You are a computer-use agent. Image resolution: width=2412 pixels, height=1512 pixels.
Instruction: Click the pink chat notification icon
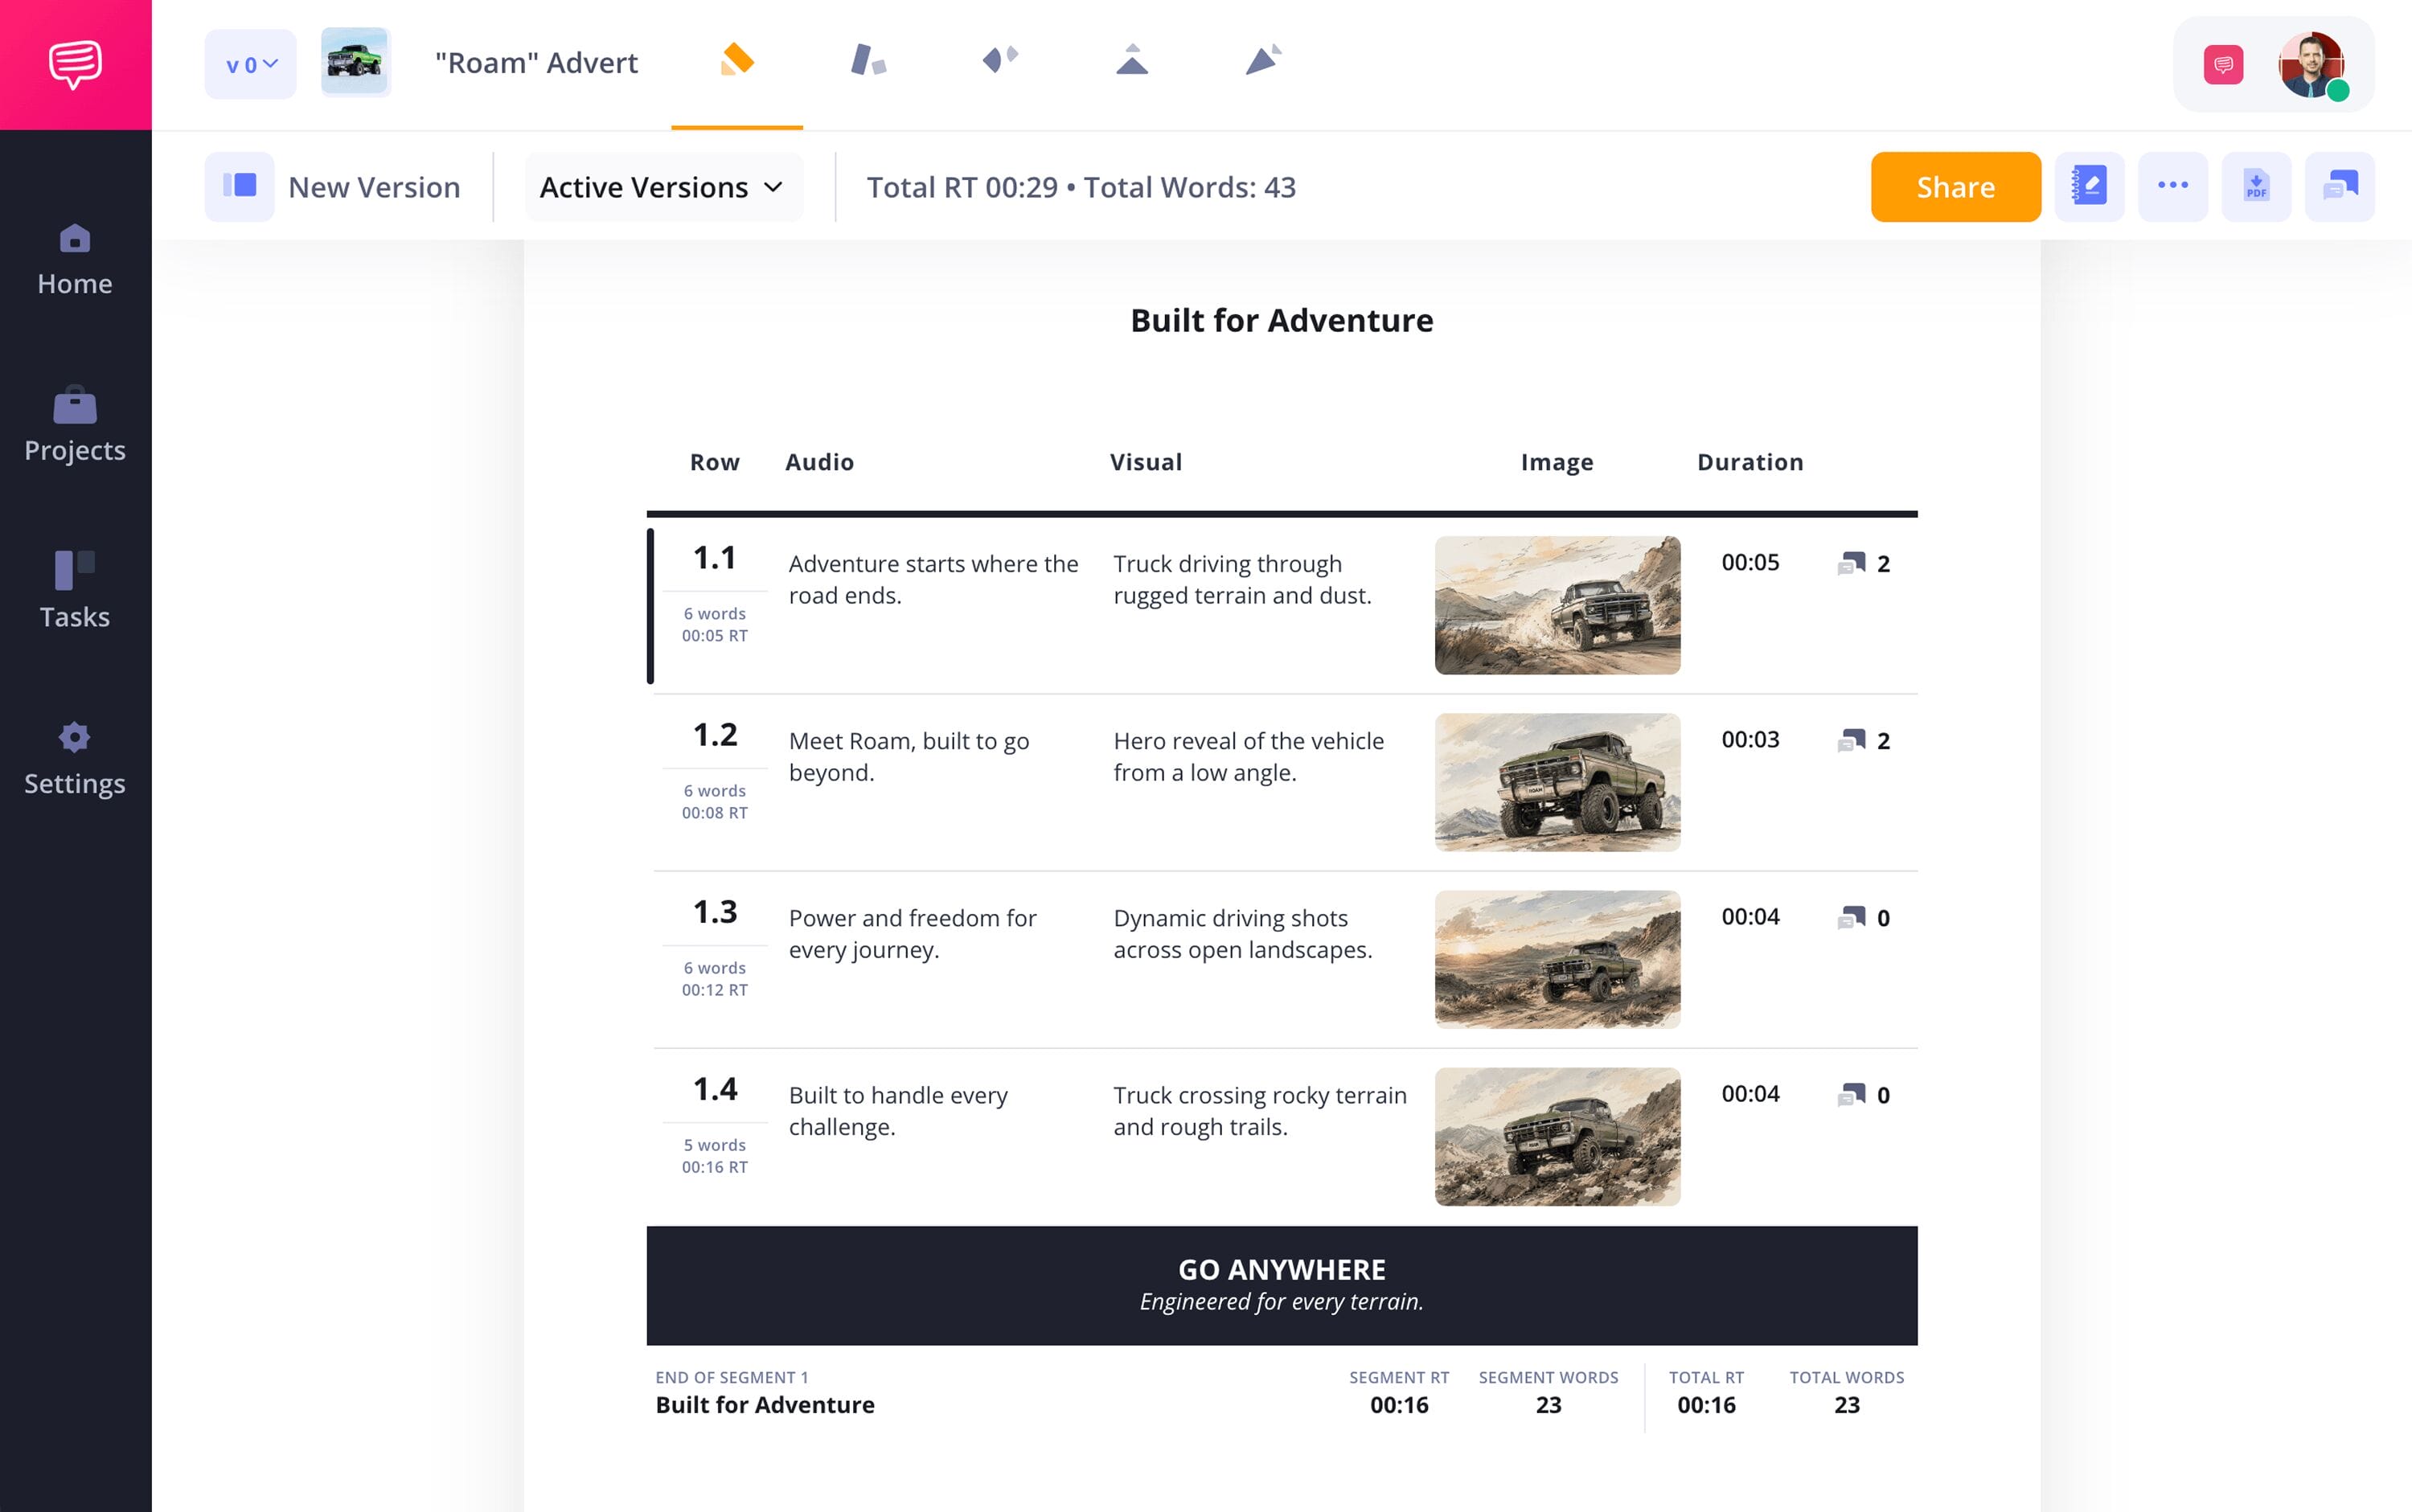(2222, 65)
